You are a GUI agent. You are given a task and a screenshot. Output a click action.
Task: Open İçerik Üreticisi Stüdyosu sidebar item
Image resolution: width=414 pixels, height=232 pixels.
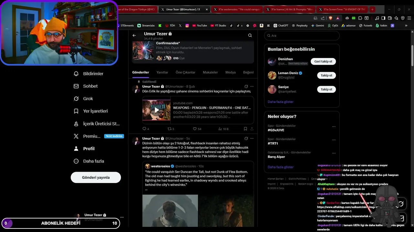[x=97, y=124]
